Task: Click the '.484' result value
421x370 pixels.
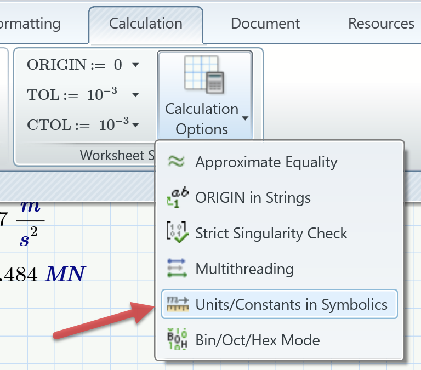Action: [x=19, y=275]
